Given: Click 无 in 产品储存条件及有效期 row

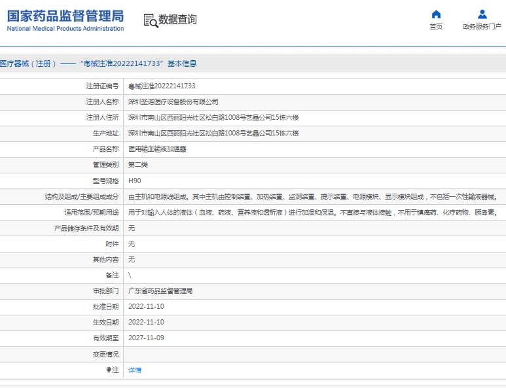Looking at the screenshot, I should click(x=132, y=228).
